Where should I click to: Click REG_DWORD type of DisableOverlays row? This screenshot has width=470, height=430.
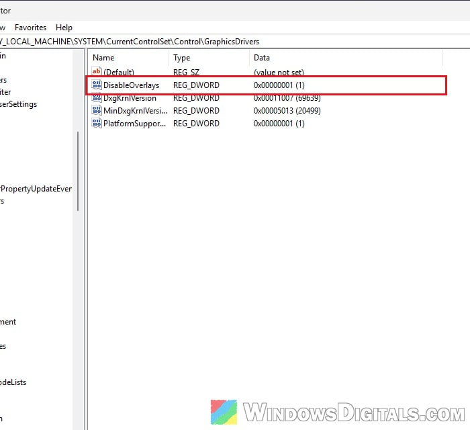coord(196,85)
